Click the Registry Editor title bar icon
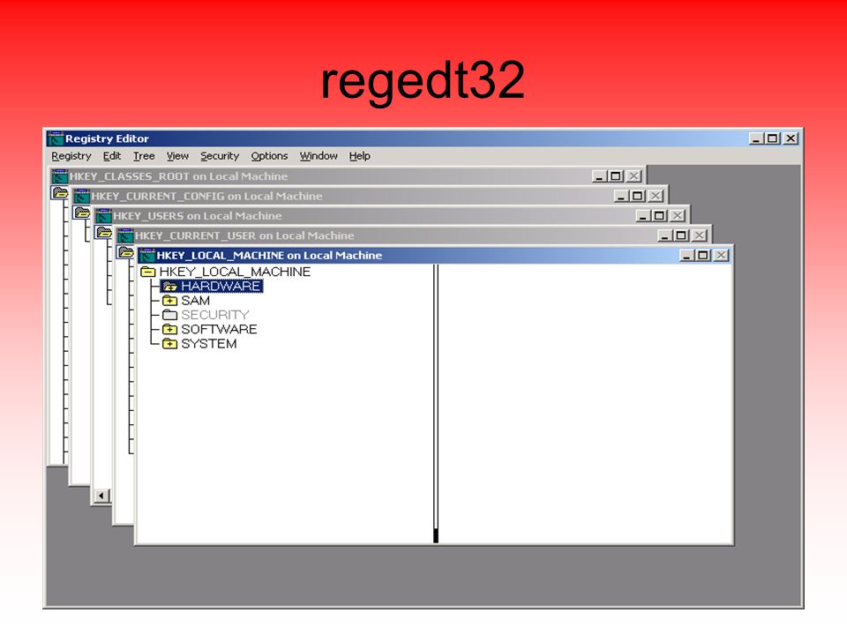The height and width of the screenshot is (635, 847). pyautogui.click(x=56, y=138)
